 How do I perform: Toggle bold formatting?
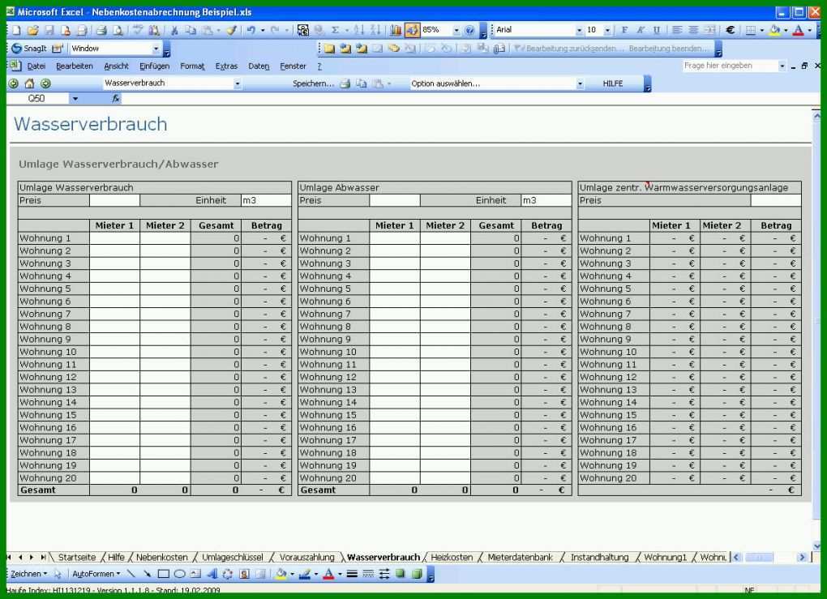pyautogui.click(x=624, y=30)
